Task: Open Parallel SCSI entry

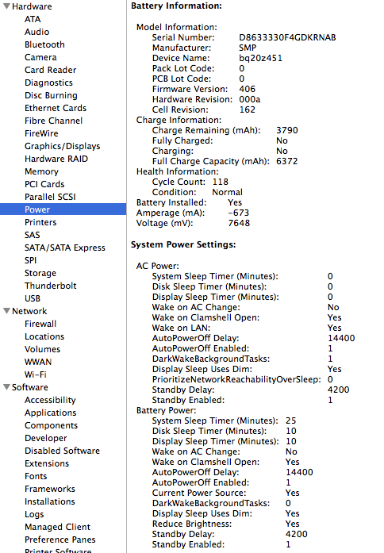Action: click(50, 197)
